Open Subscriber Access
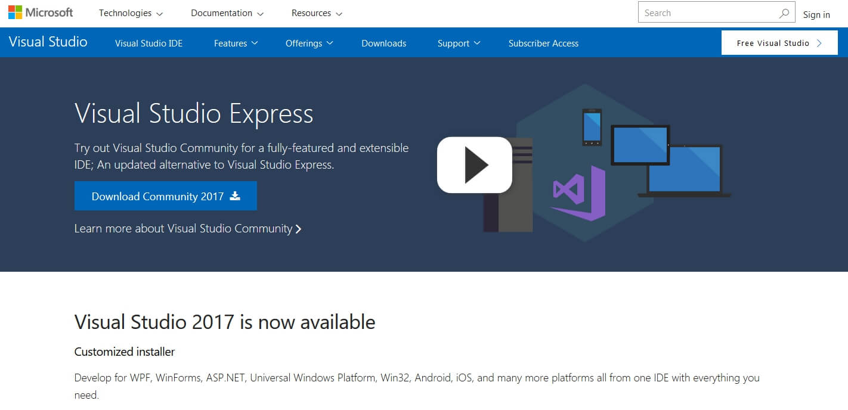 (543, 43)
